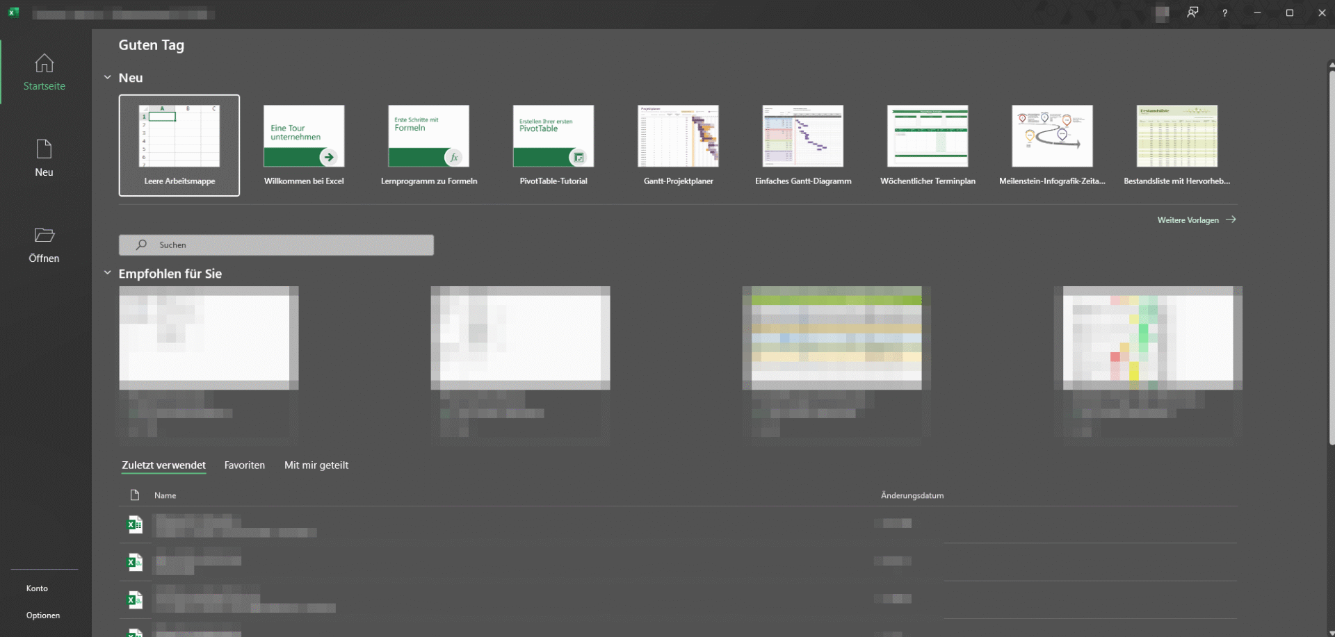1335x637 pixels.
Task: Open the Optionen settings
Action: click(42, 615)
